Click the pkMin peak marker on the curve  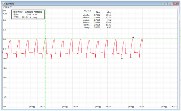[x=98, y=41]
